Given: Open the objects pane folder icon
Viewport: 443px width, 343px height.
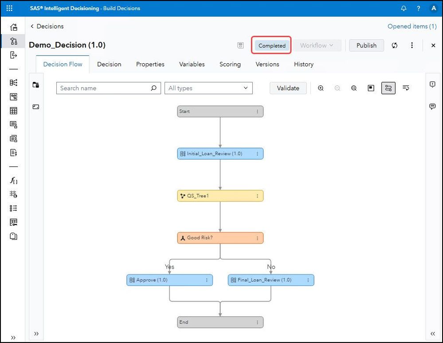Looking at the screenshot, I should tap(36, 85).
